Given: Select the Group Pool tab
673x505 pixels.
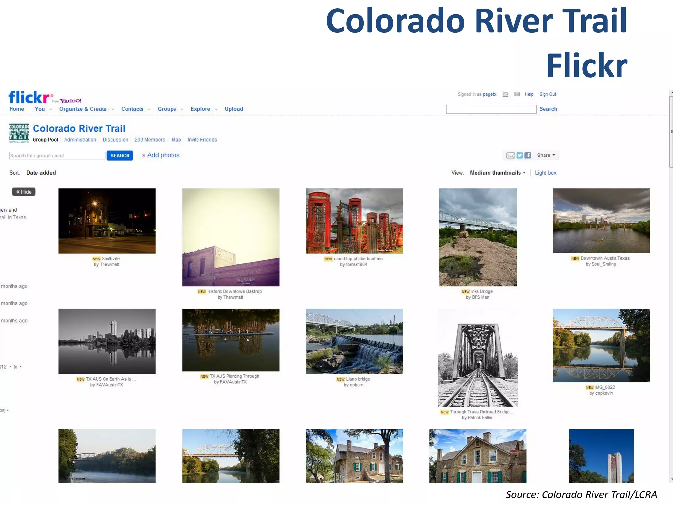Looking at the screenshot, I should click(45, 140).
